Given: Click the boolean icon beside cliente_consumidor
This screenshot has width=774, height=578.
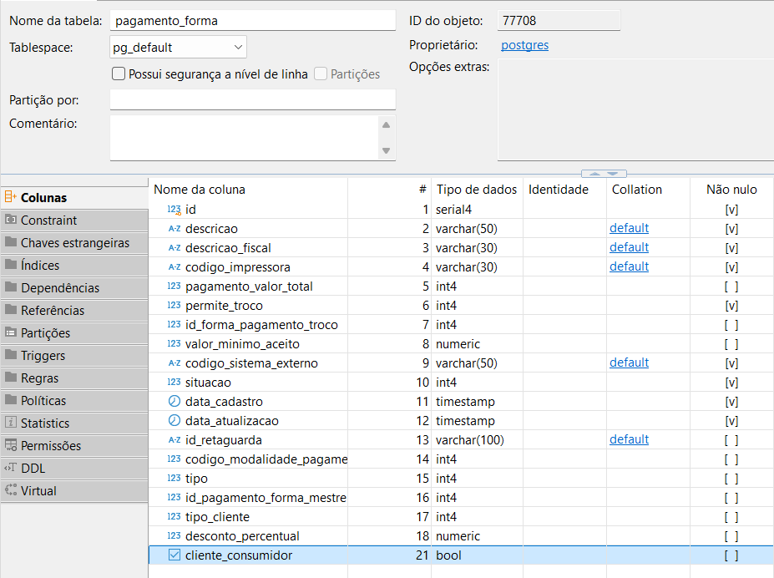Looking at the screenshot, I should click(175, 555).
